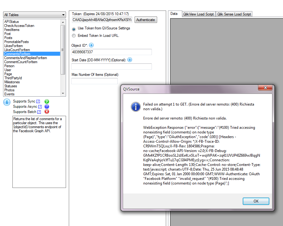Image resolution: width=283 pixels, height=226 pixels.
Task: Click OK in the QVSource dialog
Action: (x=256, y=201)
